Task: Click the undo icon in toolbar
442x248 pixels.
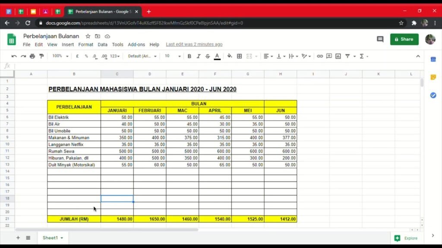Action: (x=14, y=56)
